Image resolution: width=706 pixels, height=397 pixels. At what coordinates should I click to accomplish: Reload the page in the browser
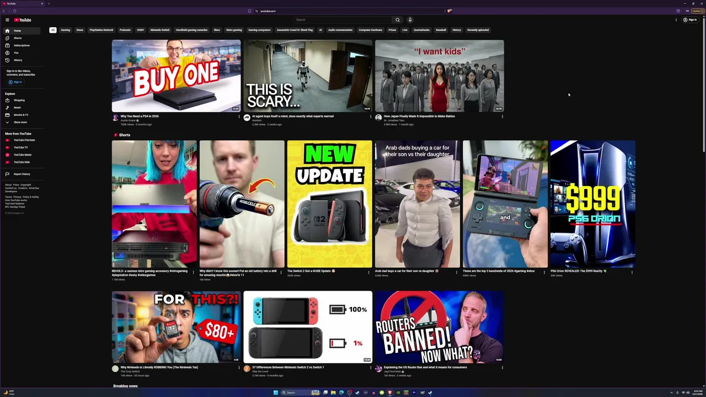click(x=14, y=11)
